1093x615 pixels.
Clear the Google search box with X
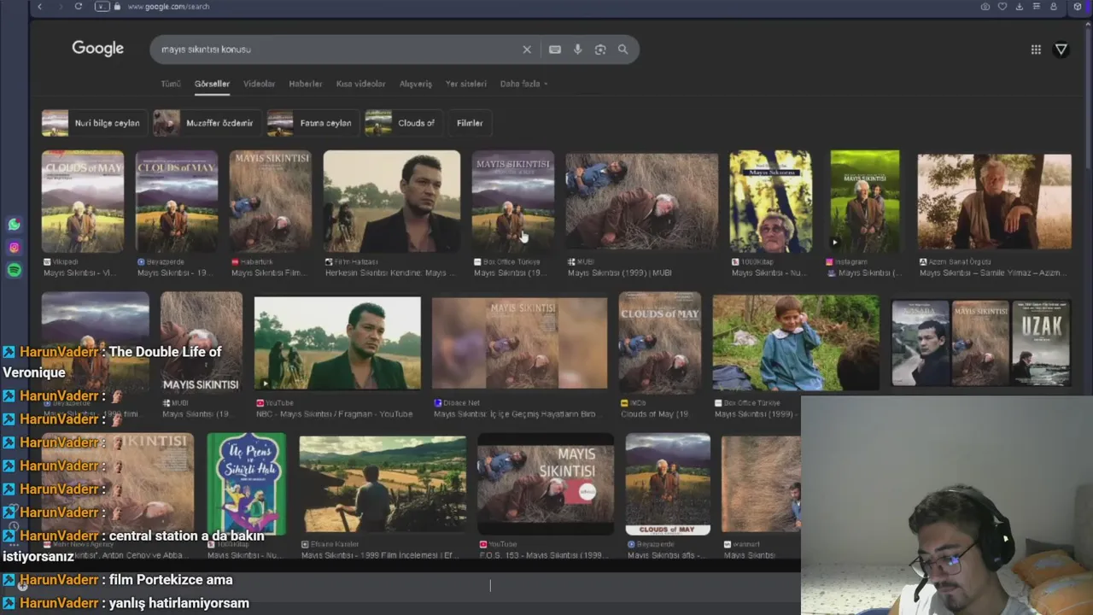(527, 50)
